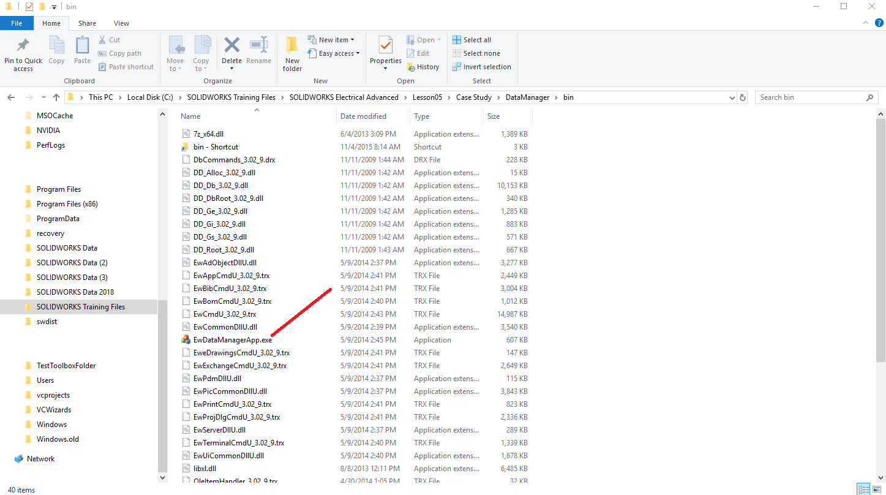Click Quick Access properties checkmark icon
The height and width of the screenshot is (495, 886).
point(29,7)
